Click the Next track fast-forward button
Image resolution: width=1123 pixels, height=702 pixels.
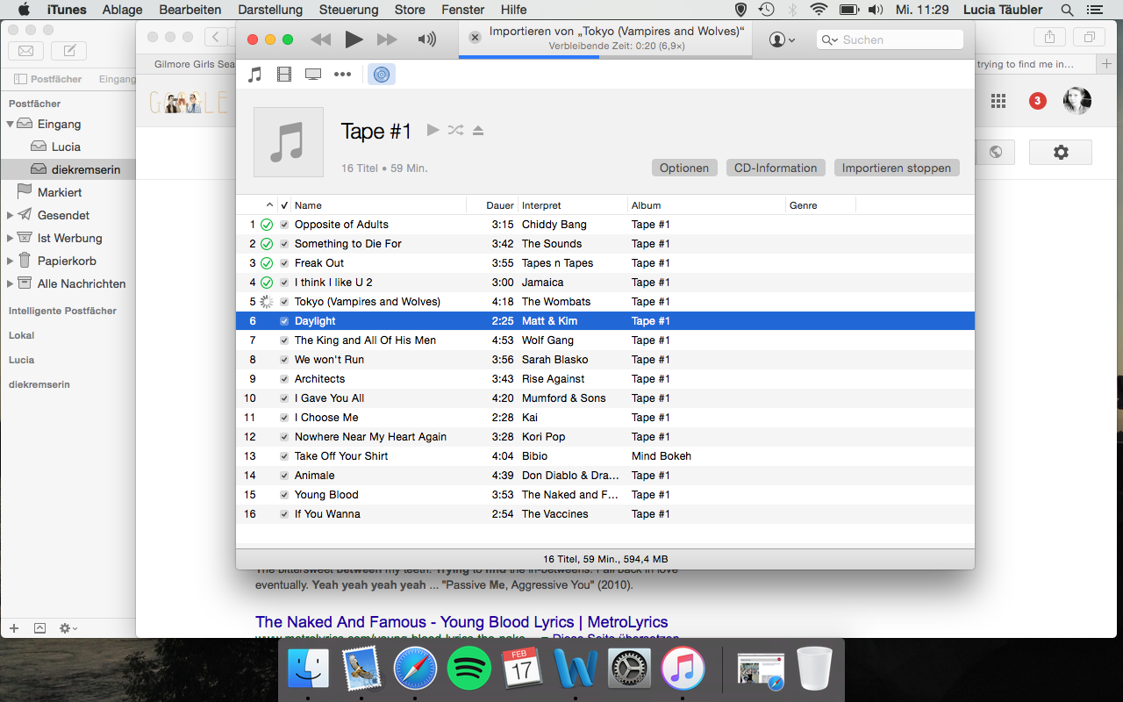(x=386, y=39)
